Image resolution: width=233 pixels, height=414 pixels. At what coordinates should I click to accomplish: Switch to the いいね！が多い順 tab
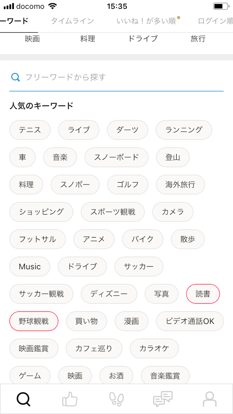[146, 21]
